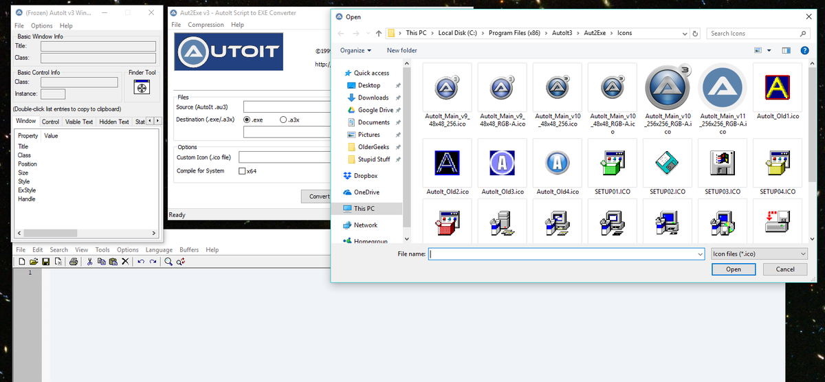The height and width of the screenshot is (382, 825).
Task: Open the Options menu in AutoIt Window Info
Action: click(x=42, y=25)
